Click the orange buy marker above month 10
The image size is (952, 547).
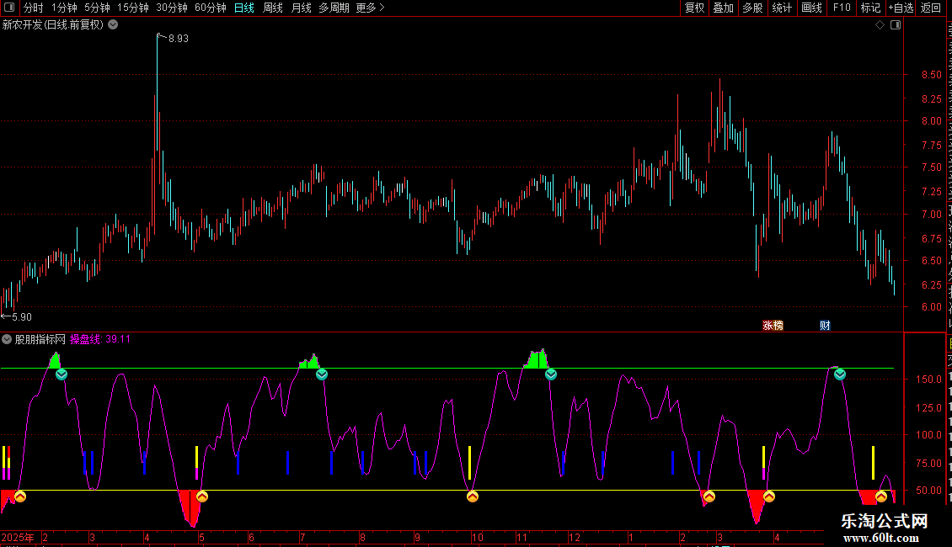(x=473, y=497)
